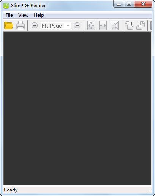The image size is (155, 196).
Task: Click the dark empty document viewing area
Action: click(77, 108)
